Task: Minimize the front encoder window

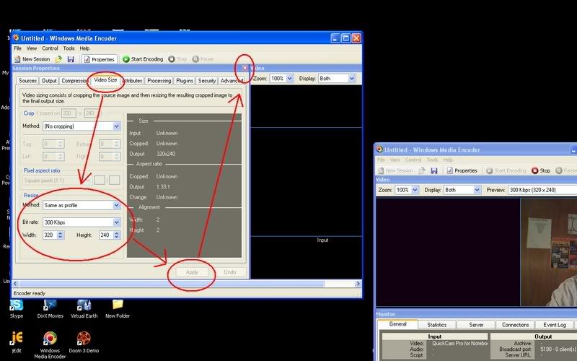Action: (x=335, y=38)
